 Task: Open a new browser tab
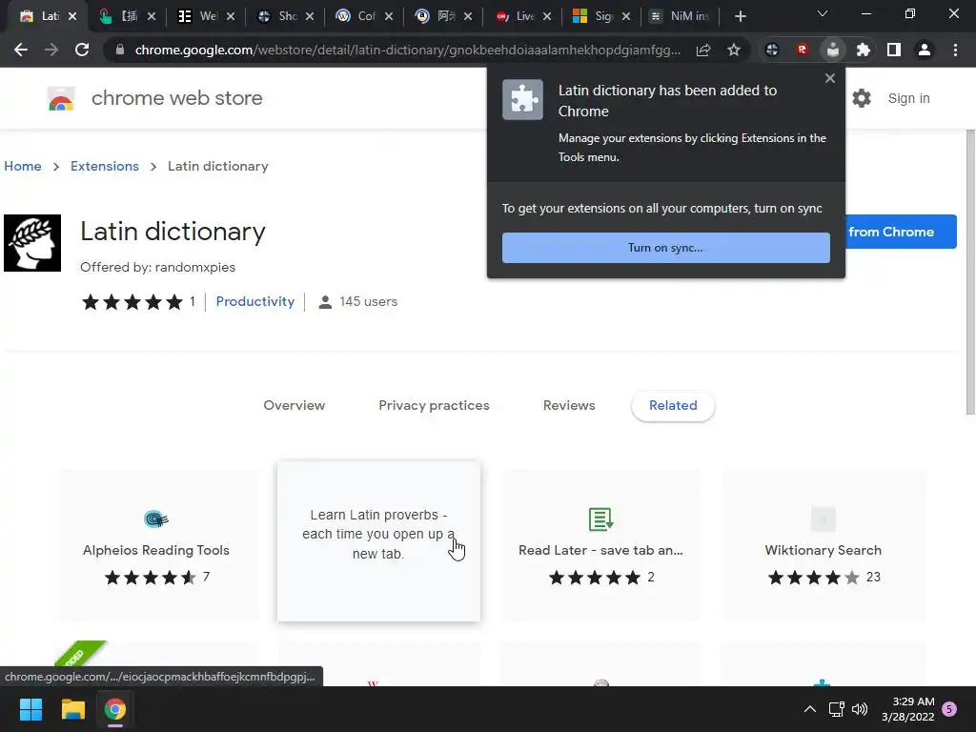[740, 17]
